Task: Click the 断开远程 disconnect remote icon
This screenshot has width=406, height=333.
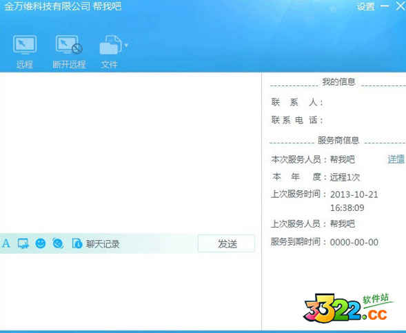Action: point(69,45)
